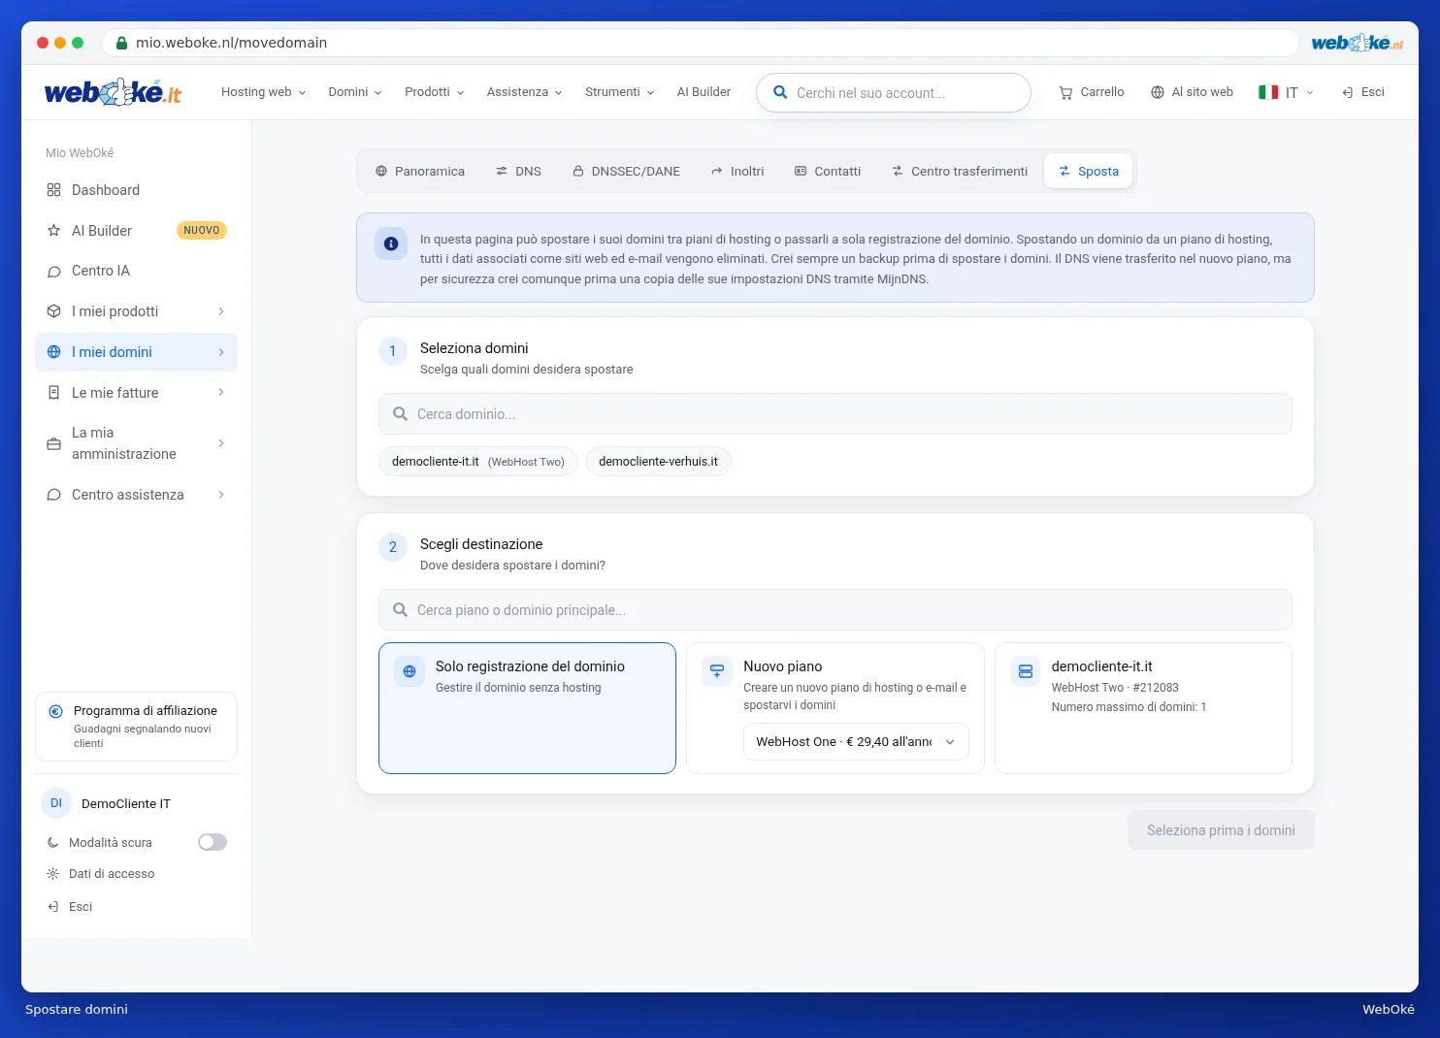
Task: Click the Cerca piano o dominio principale field
Action: click(x=835, y=610)
